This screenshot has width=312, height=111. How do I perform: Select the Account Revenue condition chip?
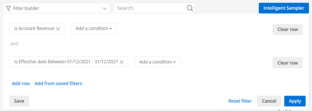36,28
